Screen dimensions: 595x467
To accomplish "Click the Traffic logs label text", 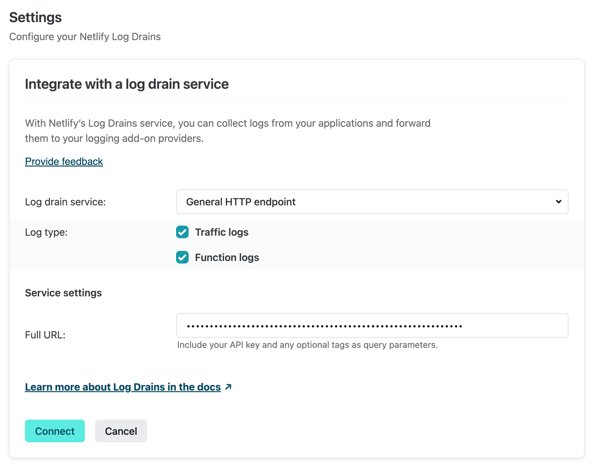I will (222, 232).
